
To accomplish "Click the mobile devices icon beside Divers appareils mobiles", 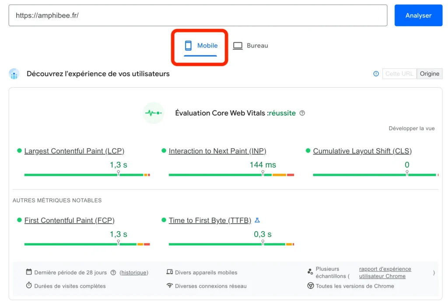I will (x=169, y=272).
